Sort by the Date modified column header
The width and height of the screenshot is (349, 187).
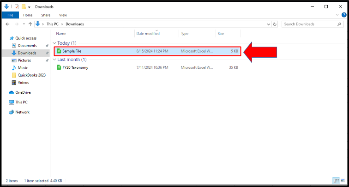(x=148, y=34)
